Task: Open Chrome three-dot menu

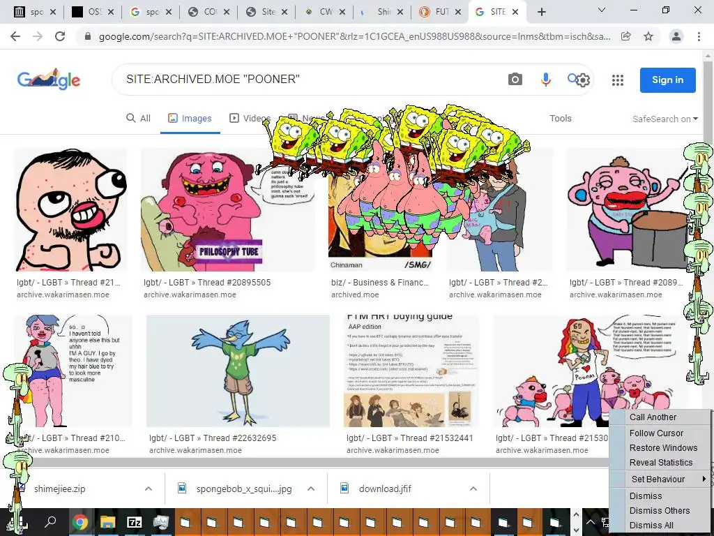Action: pos(699,36)
